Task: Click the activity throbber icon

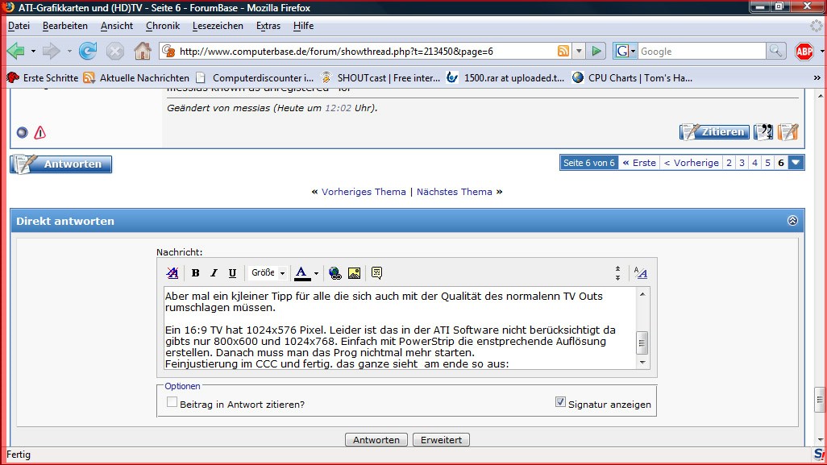Action: [x=816, y=25]
